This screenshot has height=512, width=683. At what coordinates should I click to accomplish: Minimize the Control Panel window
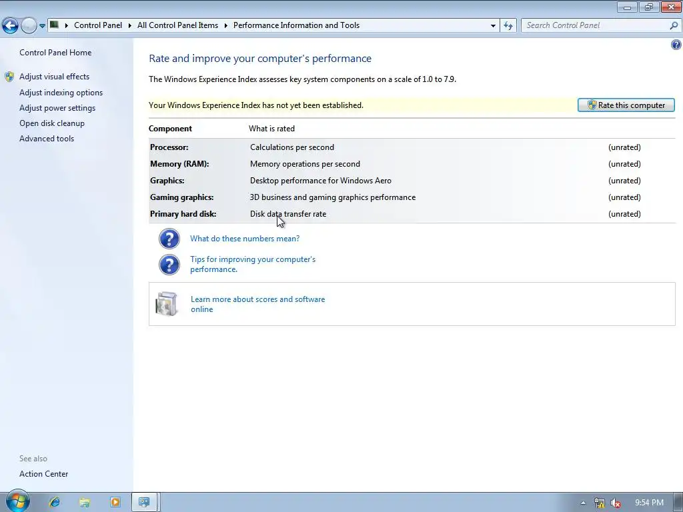tap(628, 7)
